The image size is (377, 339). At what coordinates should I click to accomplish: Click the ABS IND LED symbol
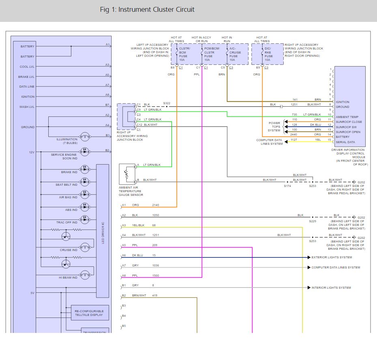(x=84, y=206)
